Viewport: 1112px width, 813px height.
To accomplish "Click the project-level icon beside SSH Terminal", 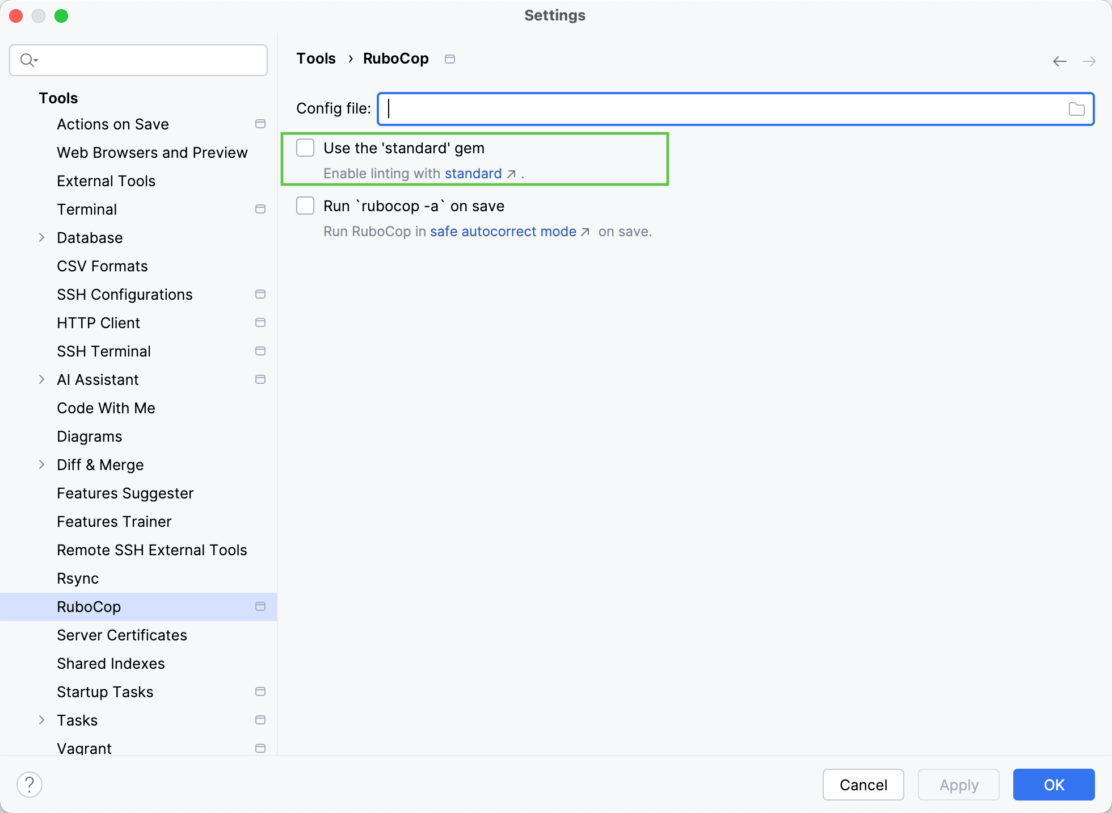I will (260, 351).
